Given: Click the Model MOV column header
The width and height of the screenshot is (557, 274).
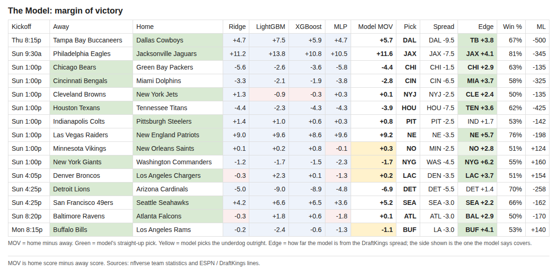Looking at the screenshot, I should pyautogui.click(x=374, y=27).
